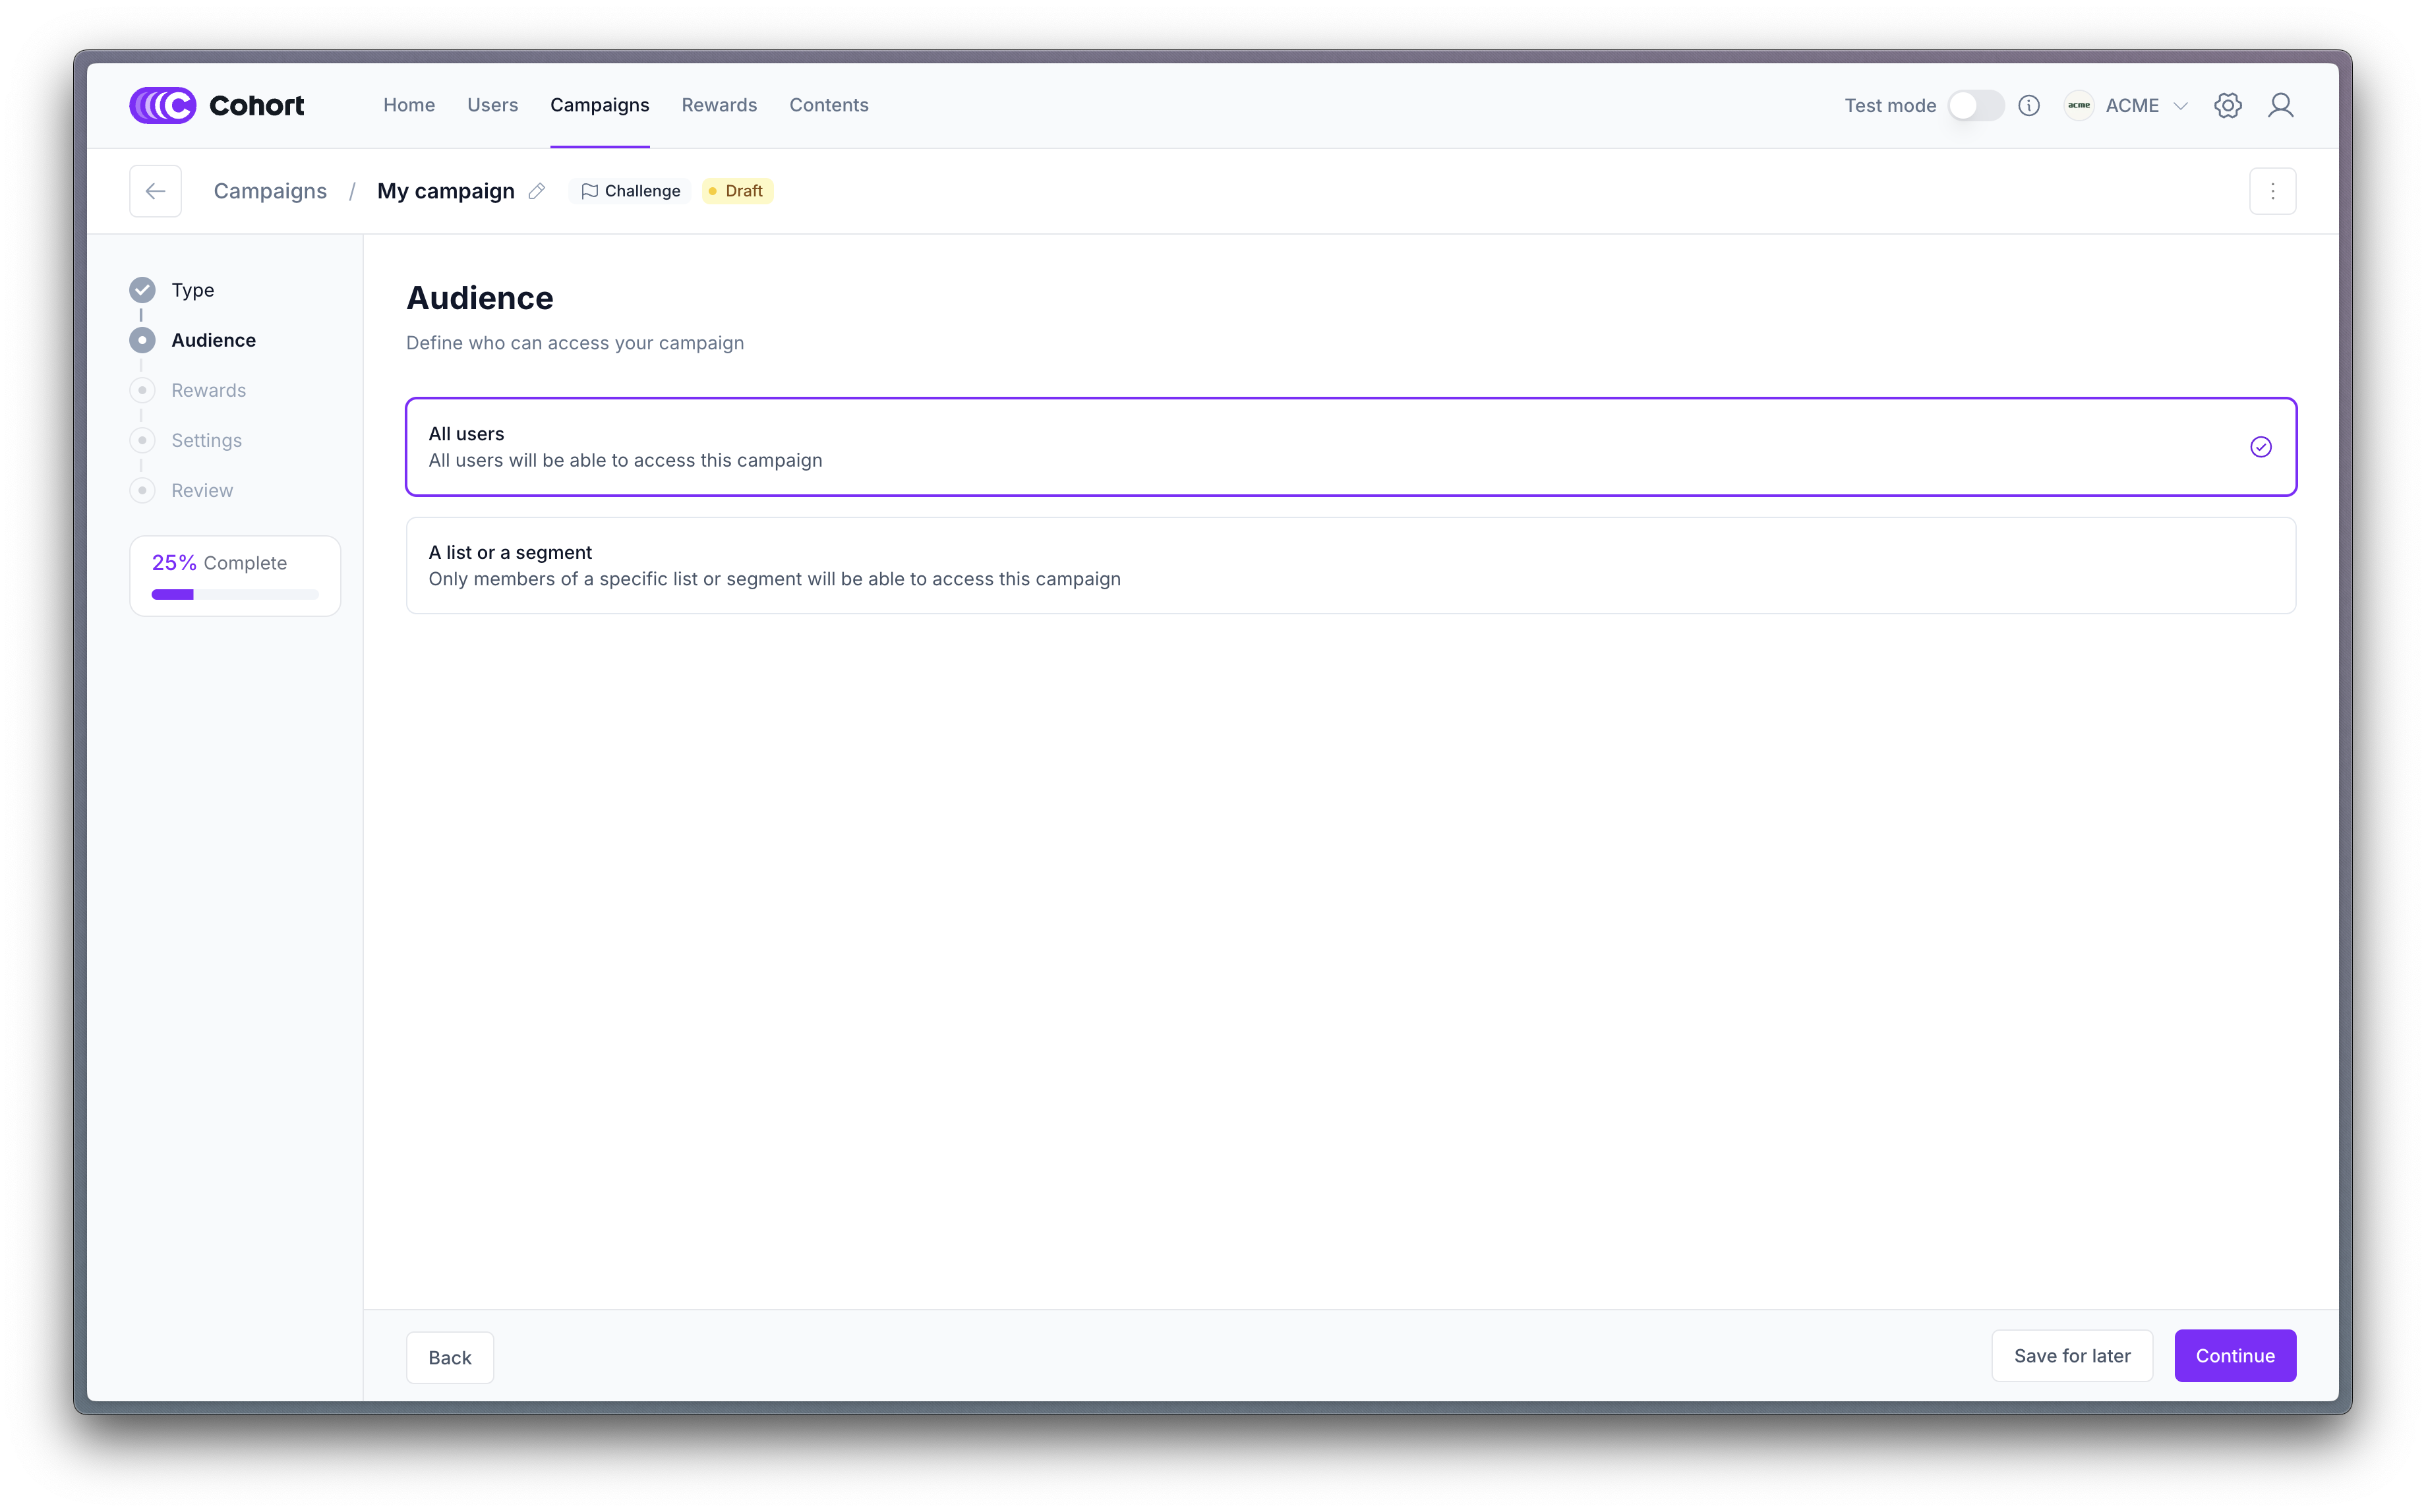Viewport: 2426px width, 1512px height.
Task: Click the Campaigns breadcrumb link
Action: 270,191
